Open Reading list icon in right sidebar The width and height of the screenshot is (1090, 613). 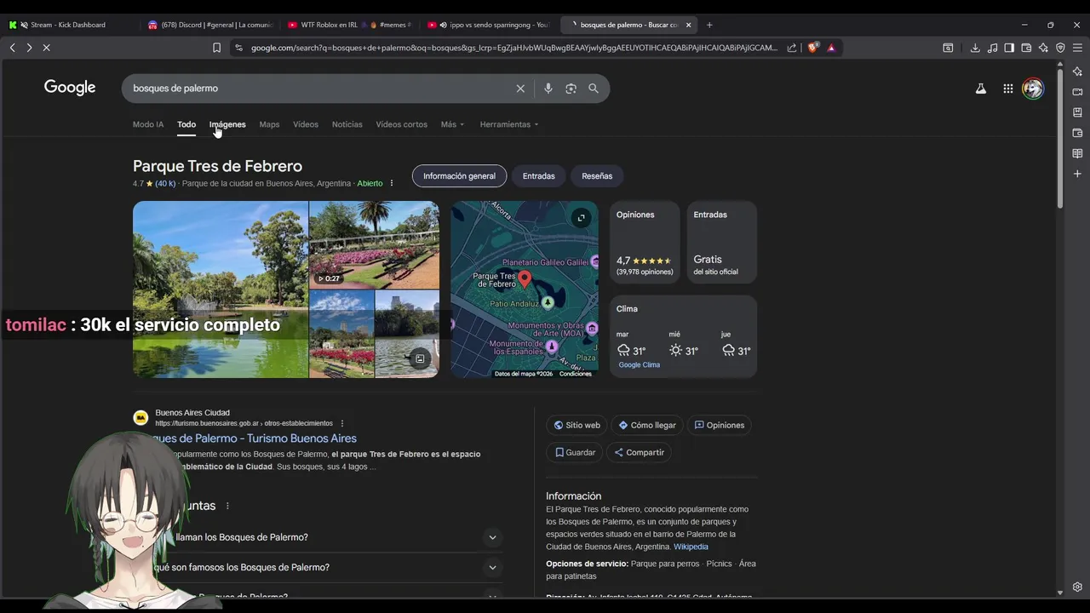1077,153
